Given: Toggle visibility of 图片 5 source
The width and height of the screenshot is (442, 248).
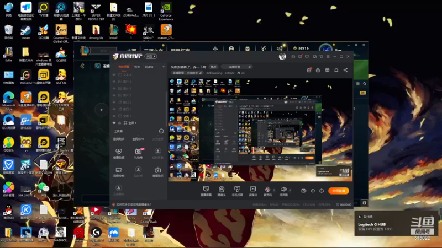Looking at the screenshot, I should 114,82.
